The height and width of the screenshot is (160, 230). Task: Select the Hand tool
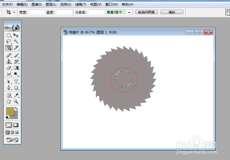pos(9,101)
